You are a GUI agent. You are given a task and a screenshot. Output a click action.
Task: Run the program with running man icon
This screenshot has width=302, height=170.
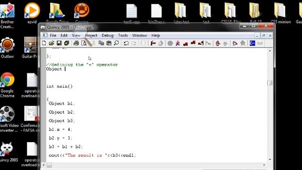(177, 43)
